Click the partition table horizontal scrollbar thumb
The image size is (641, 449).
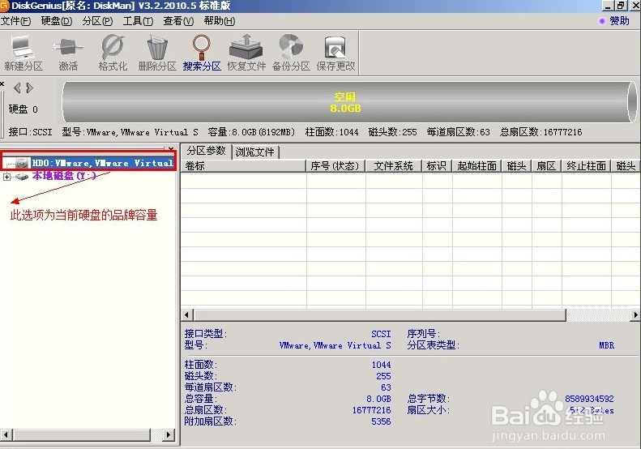pyautogui.click(x=380, y=315)
